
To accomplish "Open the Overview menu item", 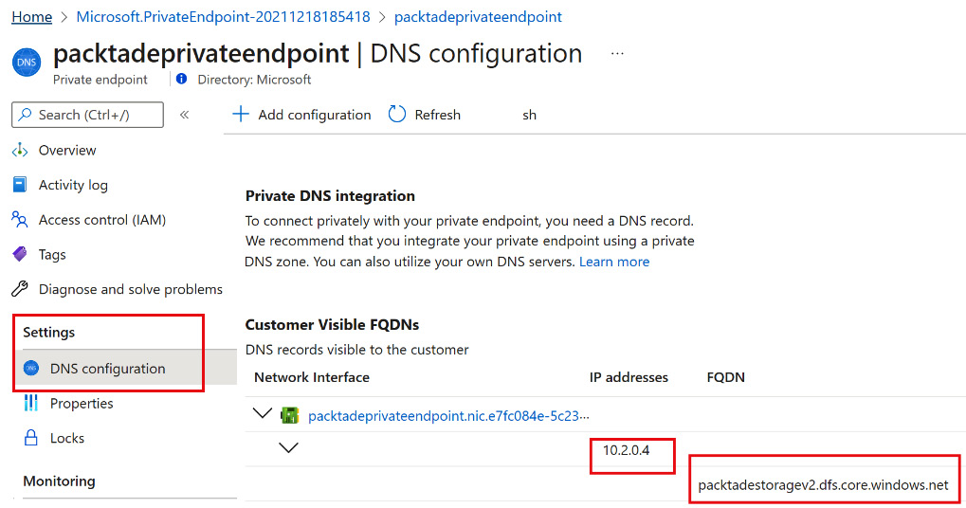I will click(x=67, y=151).
